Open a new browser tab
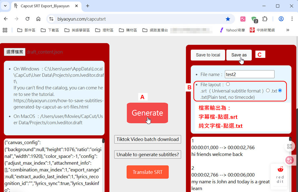The height and width of the screenshot is (192, 298). pos(88,6)
